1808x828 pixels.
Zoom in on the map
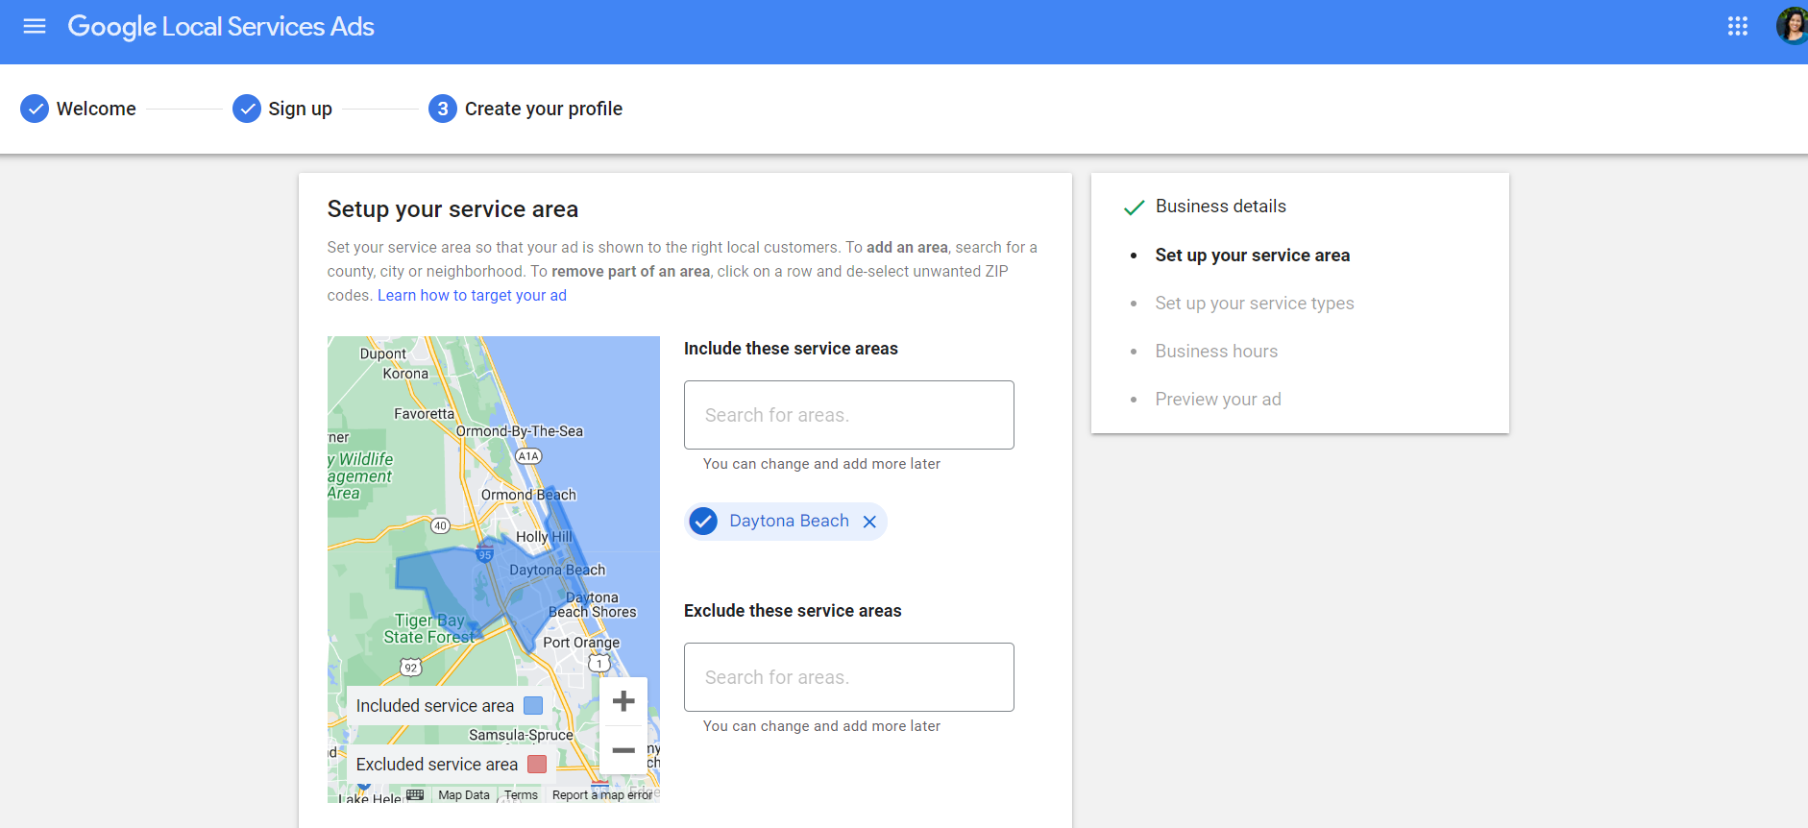click(x=623, y=701)
